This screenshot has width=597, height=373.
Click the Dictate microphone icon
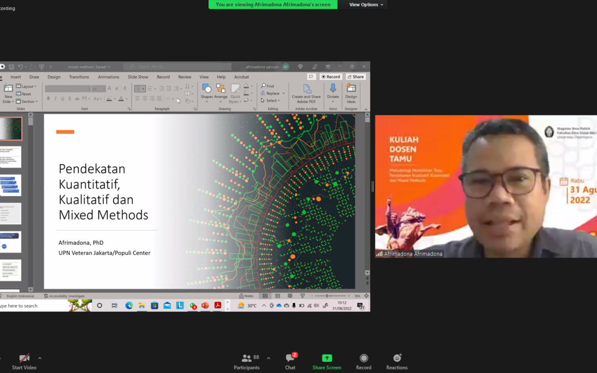(x=333, y=88)
